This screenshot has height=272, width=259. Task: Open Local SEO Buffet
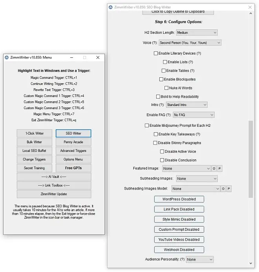click(35, 151)
